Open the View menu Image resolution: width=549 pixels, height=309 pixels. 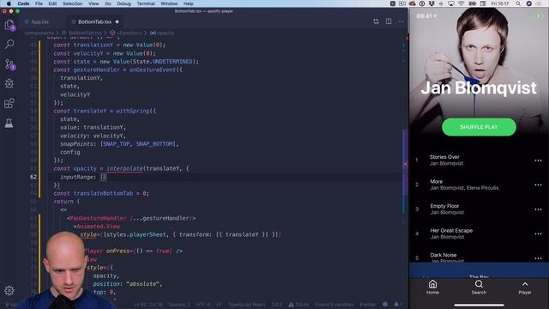(94, 3)
